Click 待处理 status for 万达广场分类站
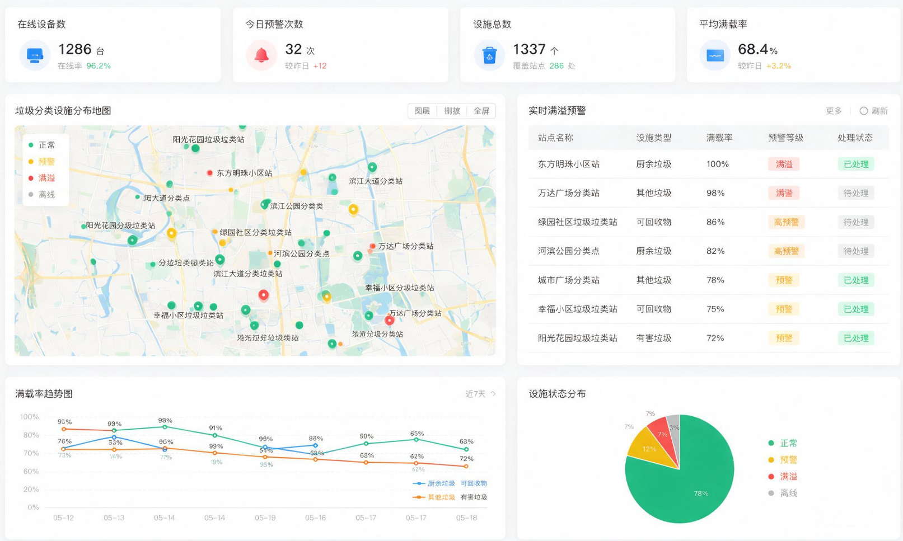Image resolution: width=903 pixels, height=541 pixels. point(856,193)
